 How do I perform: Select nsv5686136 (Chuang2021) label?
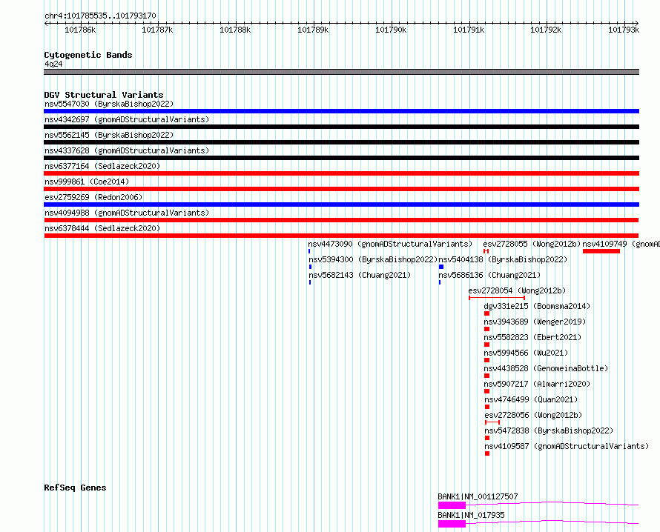pos(489,275)
